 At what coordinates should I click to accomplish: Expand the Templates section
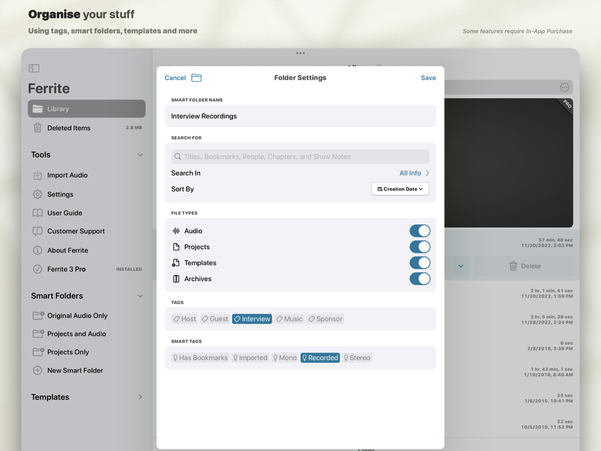[140, 397]
